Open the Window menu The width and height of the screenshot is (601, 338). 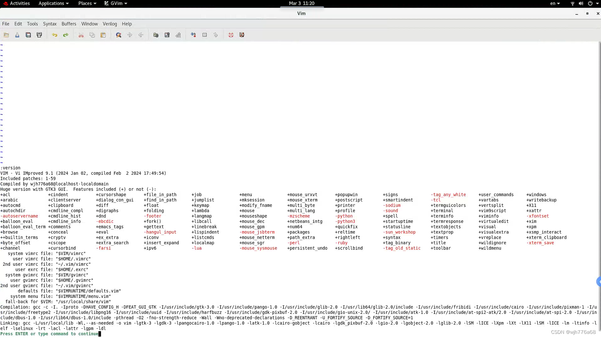[x=89, y=24]
